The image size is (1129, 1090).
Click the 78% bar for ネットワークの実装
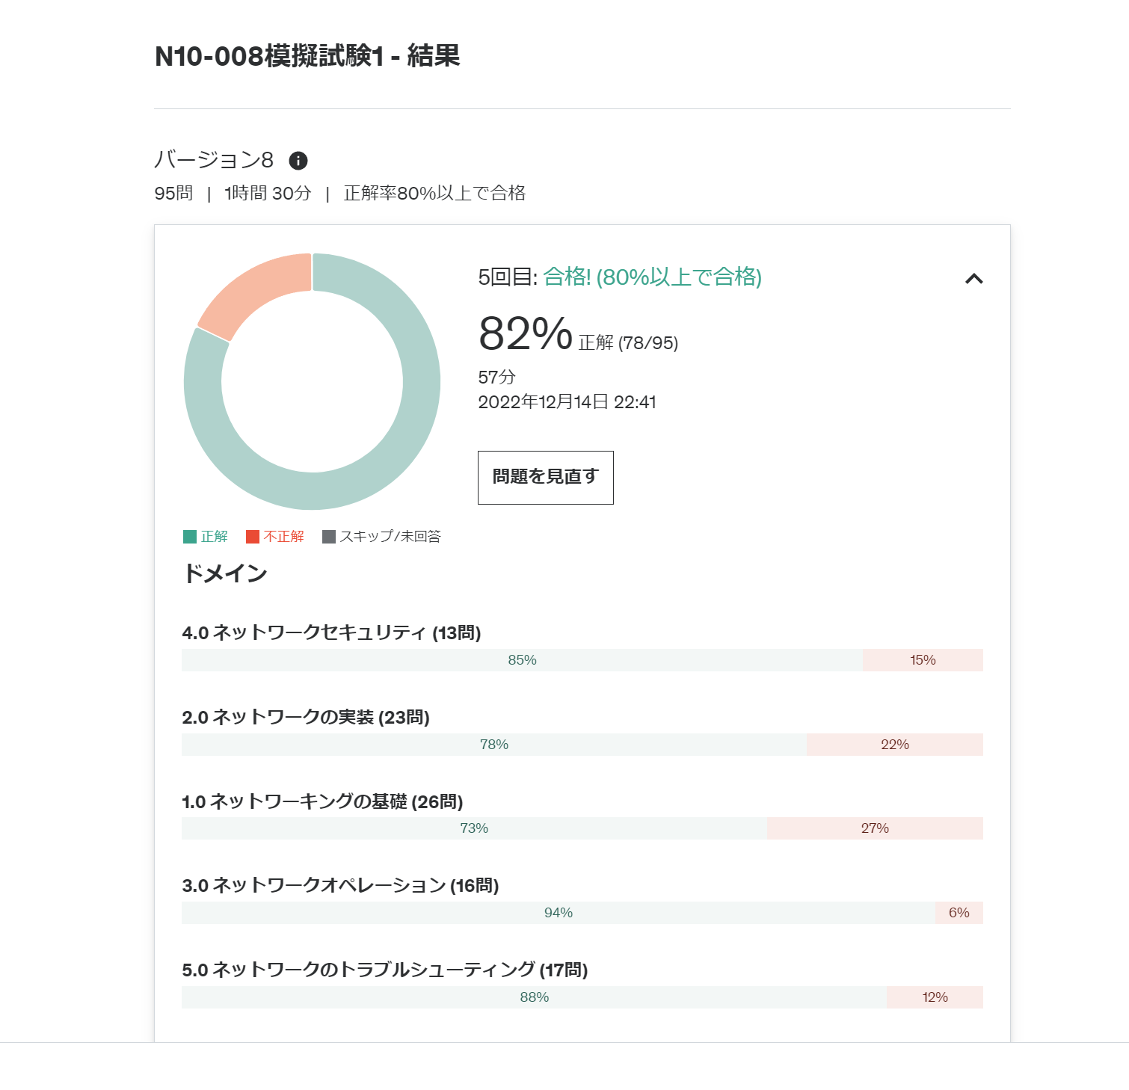[x=493, y=745]
